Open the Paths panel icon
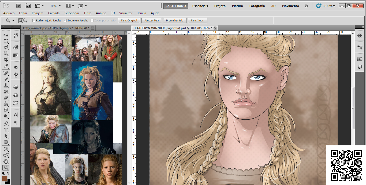The width and height of the screenshot is (366, 185). 16,103
